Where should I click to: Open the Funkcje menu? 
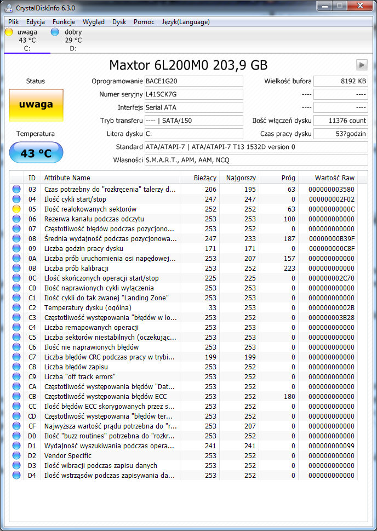click(64, 22)
